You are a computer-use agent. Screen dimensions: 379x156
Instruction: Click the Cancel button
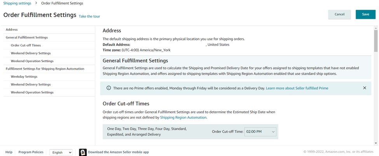[x=339, y=14]
